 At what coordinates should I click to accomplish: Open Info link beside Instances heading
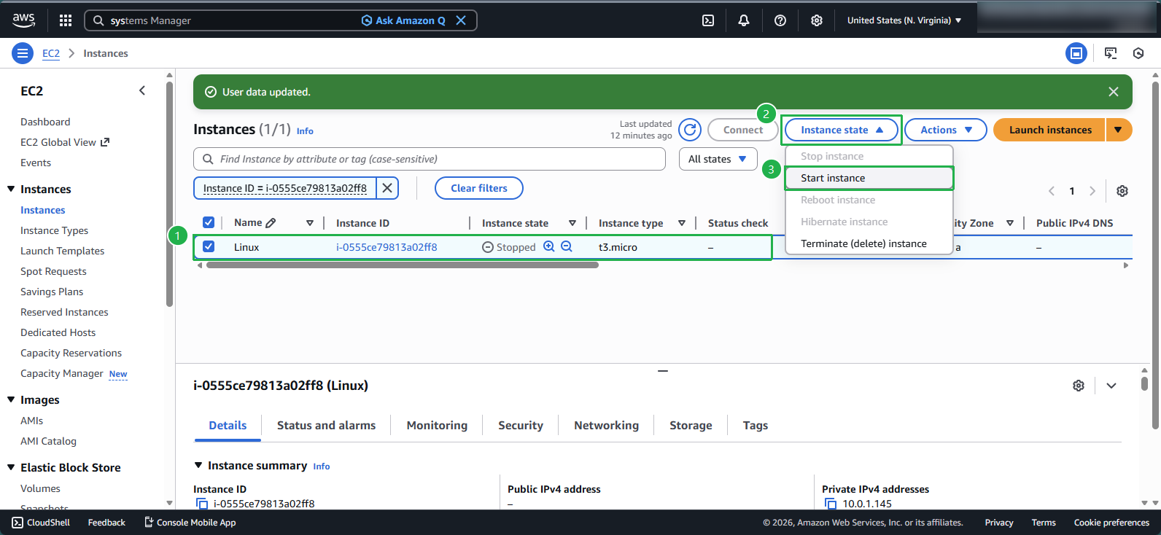[x=305, y=131]
